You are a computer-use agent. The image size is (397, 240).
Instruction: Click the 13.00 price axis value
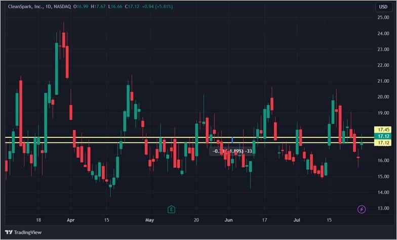(383, 208)
